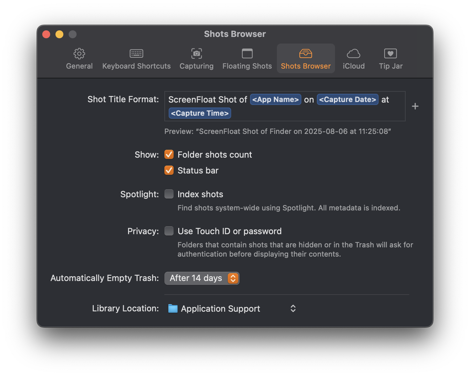Click the Tip Jar heart icon

[x=390, y=53]
